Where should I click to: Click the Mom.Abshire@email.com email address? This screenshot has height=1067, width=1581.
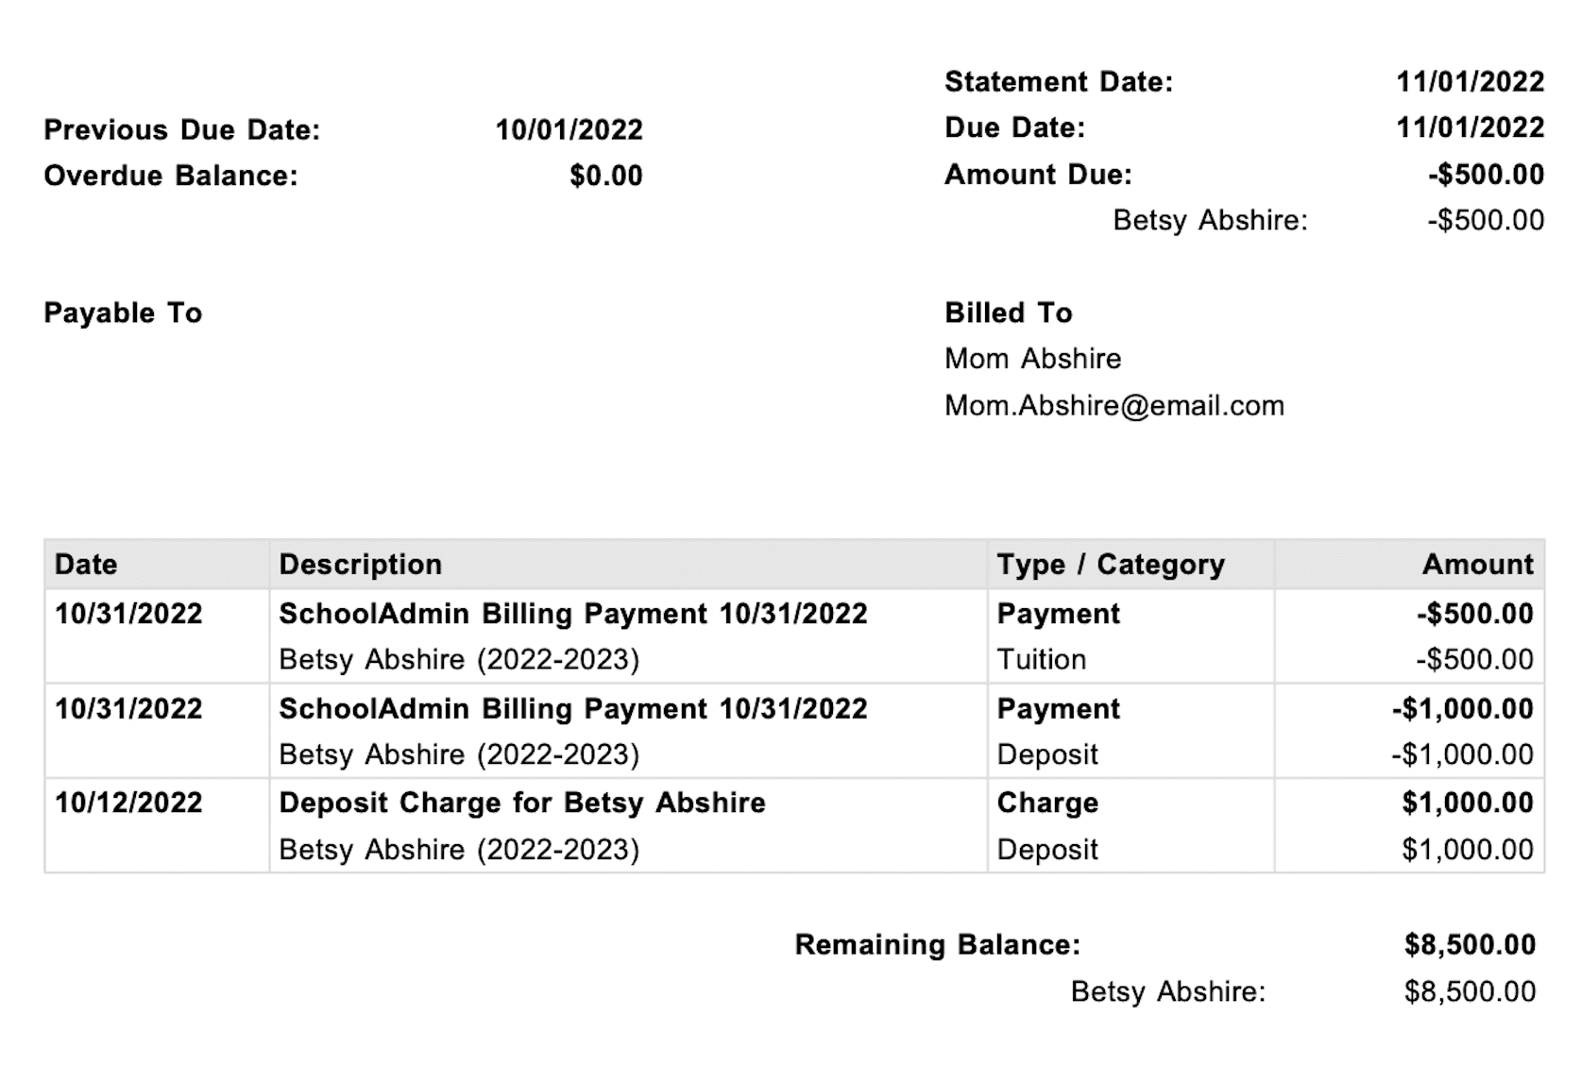[x=1114, y=406]
